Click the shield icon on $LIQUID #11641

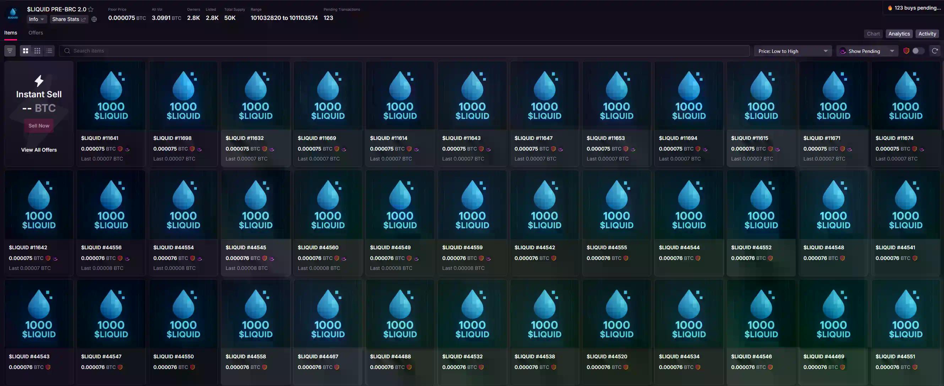tap(120, 149)
